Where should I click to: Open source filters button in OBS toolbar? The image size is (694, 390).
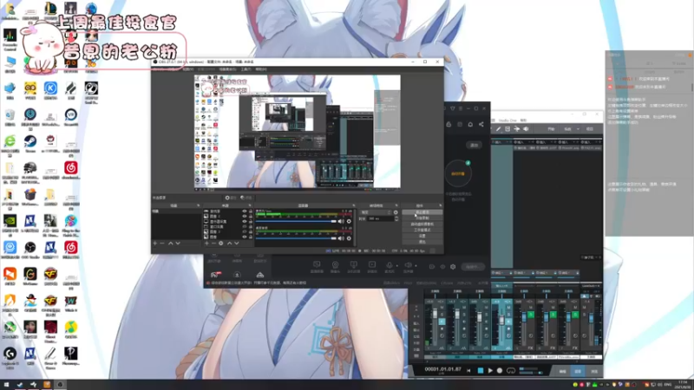246,198
